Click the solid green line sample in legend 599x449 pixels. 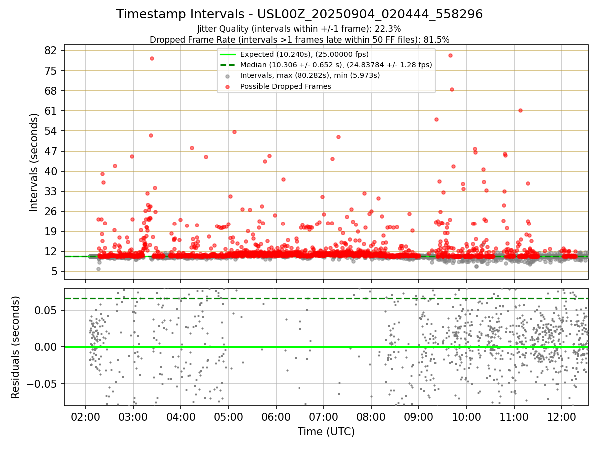227,54
